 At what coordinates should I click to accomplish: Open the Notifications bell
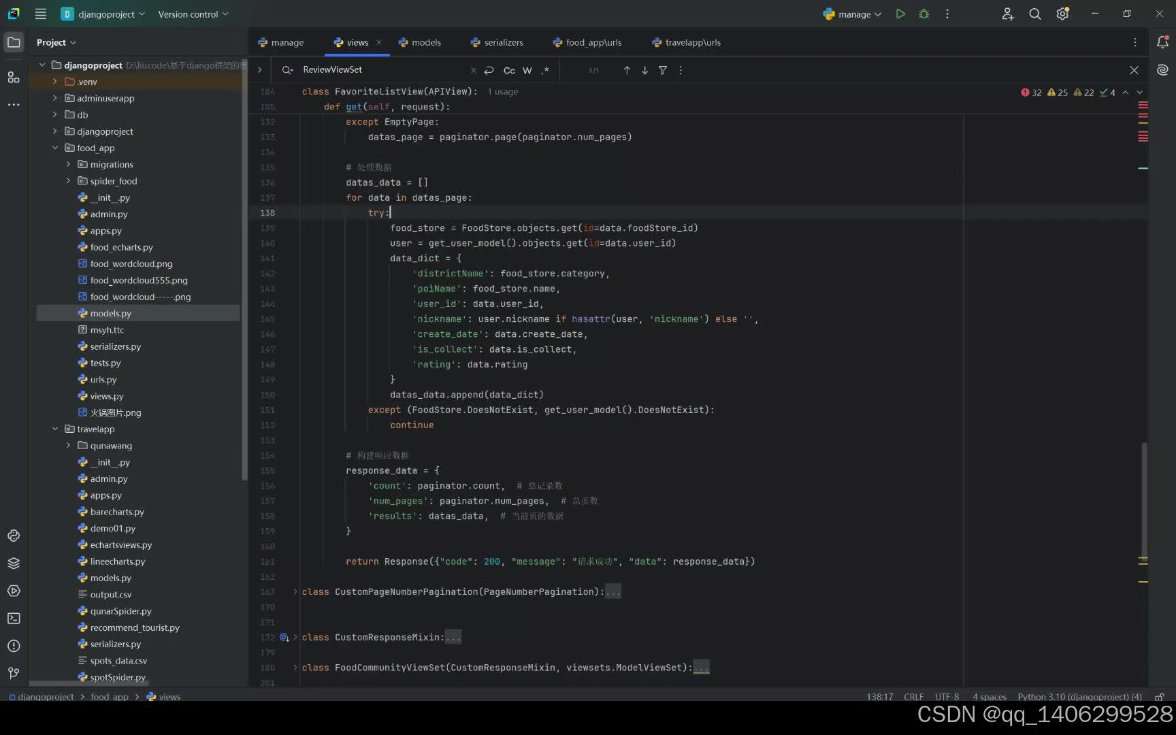(x=1162, y=42)
